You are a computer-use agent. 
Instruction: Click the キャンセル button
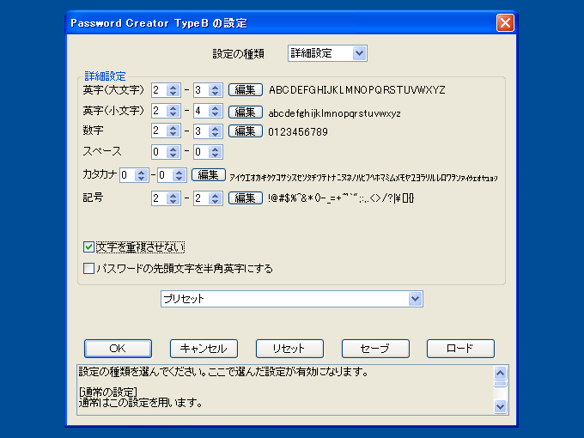point(204,349)
